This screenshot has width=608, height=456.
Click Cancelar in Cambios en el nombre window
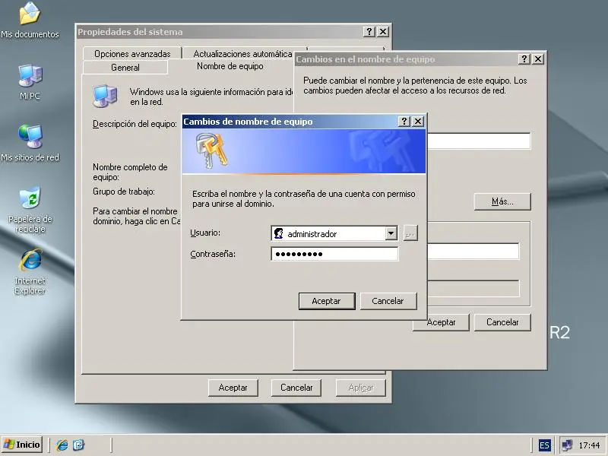[502, 322]
